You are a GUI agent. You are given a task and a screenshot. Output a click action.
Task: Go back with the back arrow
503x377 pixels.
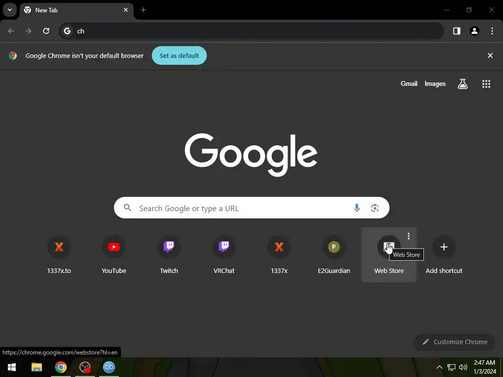(x=11, y=31)
